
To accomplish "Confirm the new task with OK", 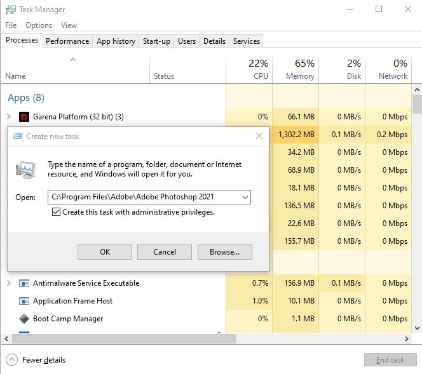I will (x=105, y=252).
